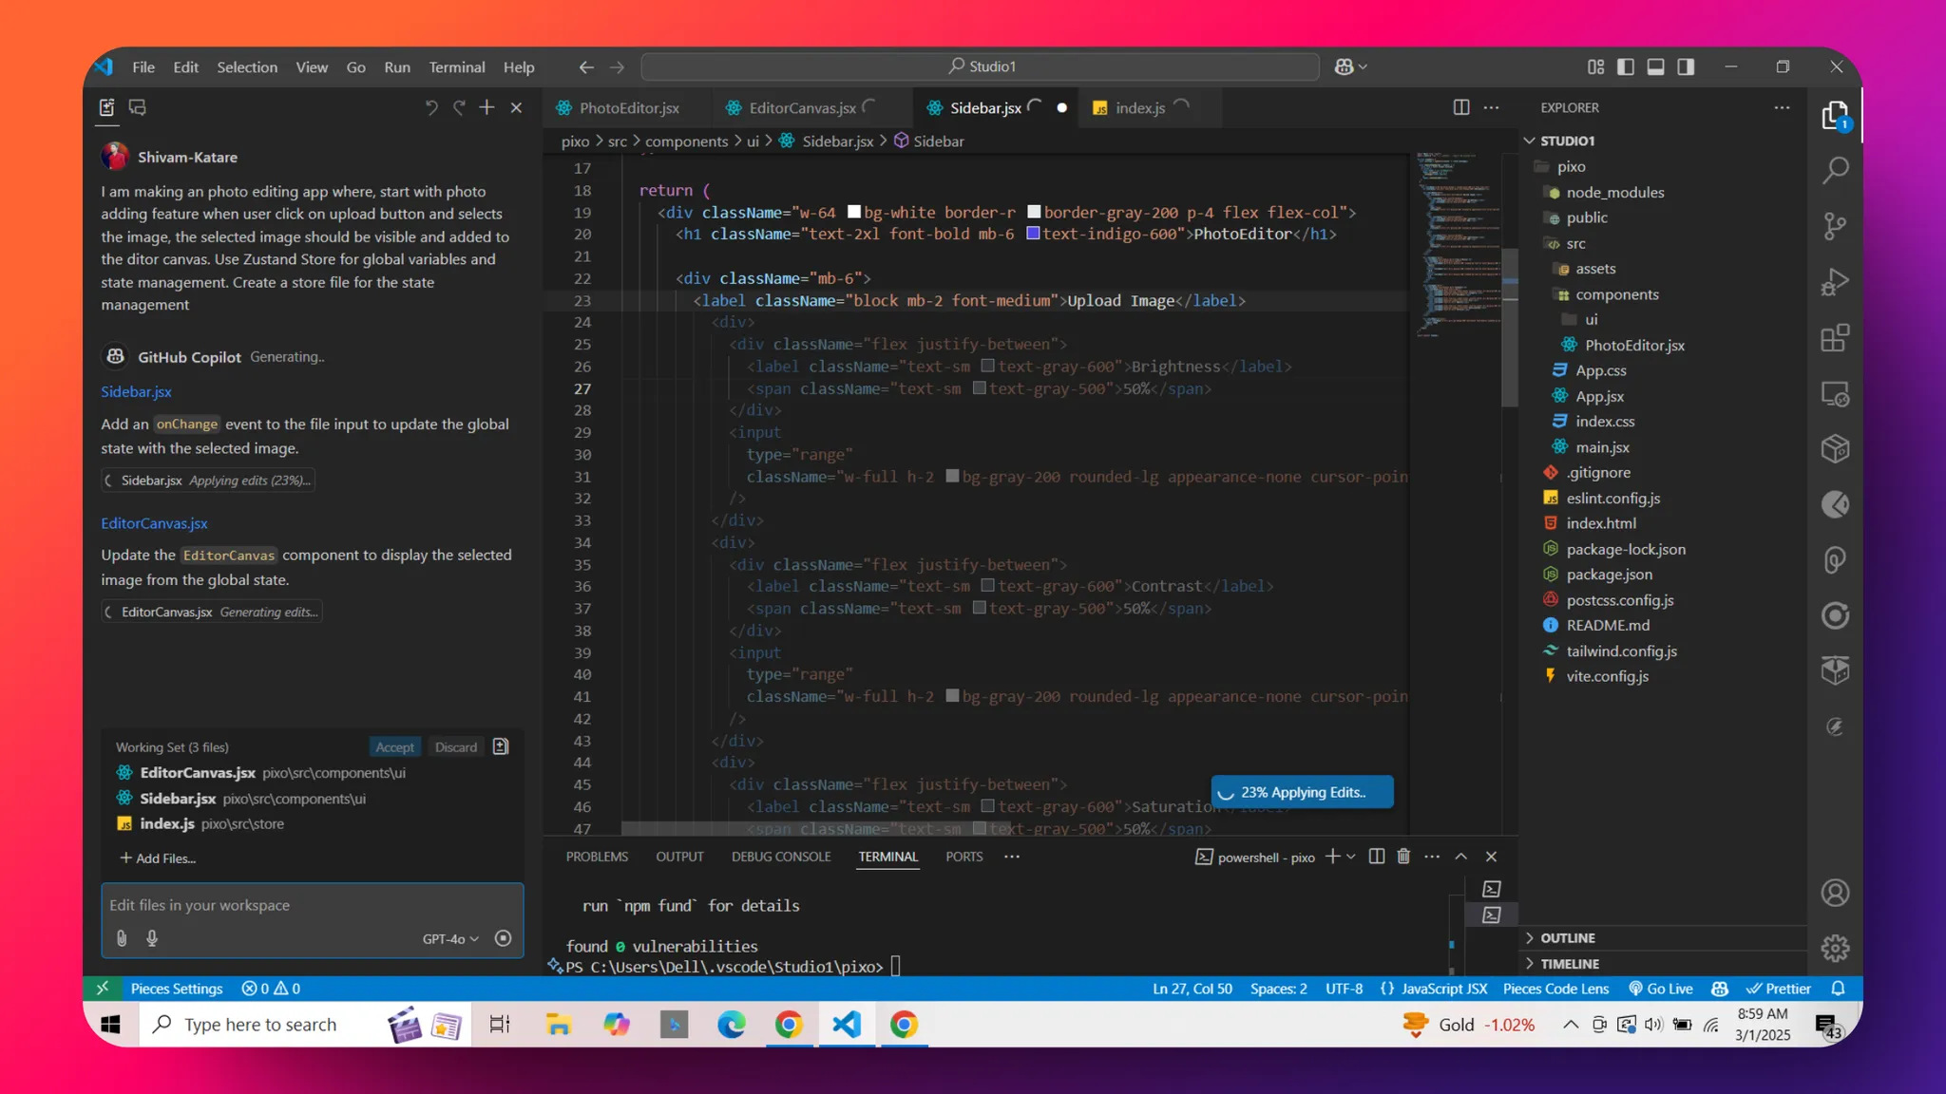Open the Copilot title bar dropdown arrow

pos(1364,66)
